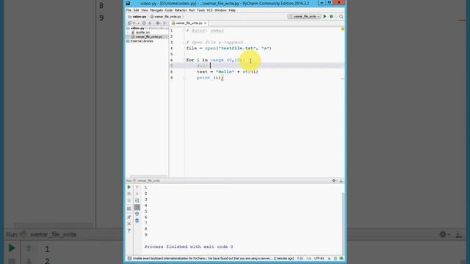Open the View menu
This screenshot has height=264, width=470.
click(x=145, y=10)
